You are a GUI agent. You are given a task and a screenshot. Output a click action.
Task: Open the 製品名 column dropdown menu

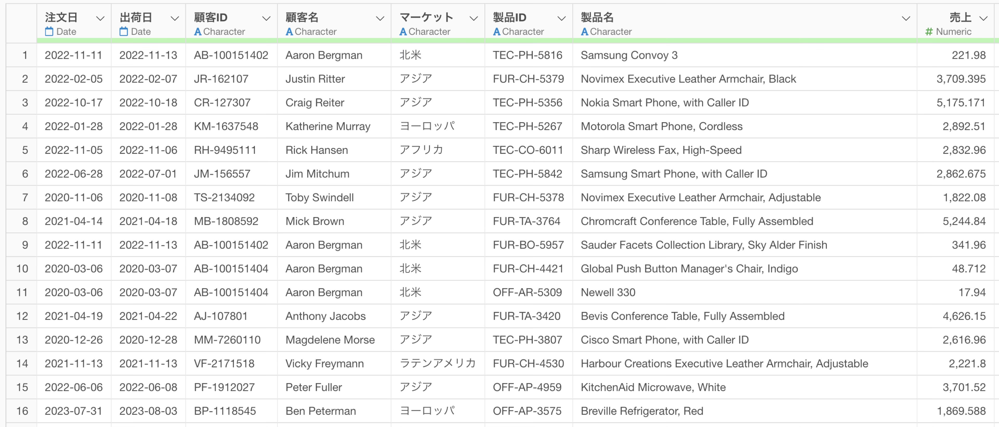click(x=906, y=18)
